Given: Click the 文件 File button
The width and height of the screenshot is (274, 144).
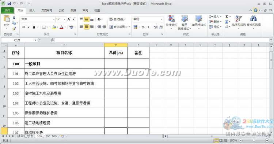Looking at the screenshot, I should coord(7,10).
